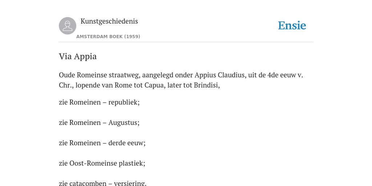Image resolution: width=372 pixels, height=186 pixels.
Task: Click the gray author avatar icon
Action: point(68,26)
